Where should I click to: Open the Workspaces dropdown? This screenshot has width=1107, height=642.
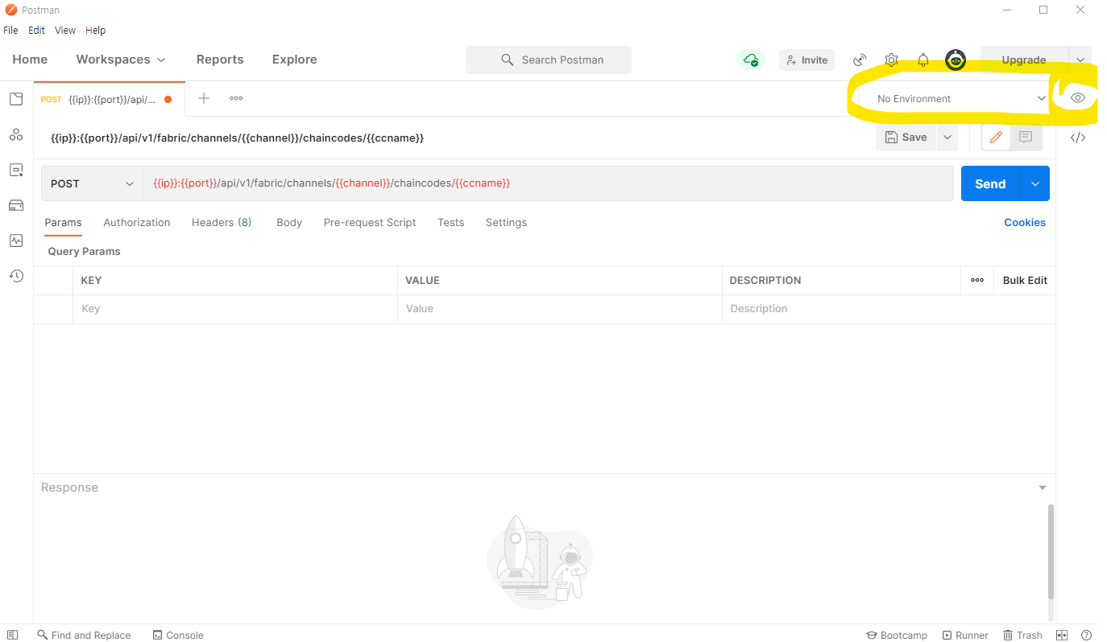pyautogui.click(x=121, y=60)
